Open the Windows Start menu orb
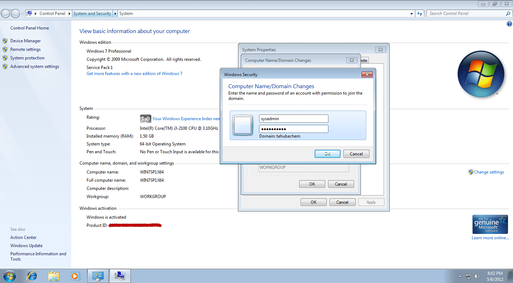This screenshot has height=283, width=513. (9, 276)
